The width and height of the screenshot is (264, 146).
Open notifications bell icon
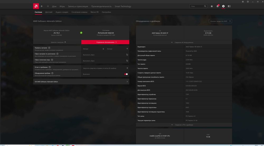point(218,6)
